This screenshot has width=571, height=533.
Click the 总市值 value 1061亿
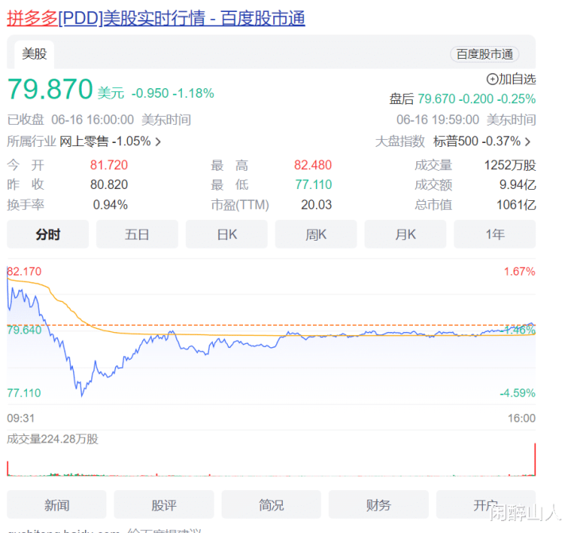(516, 205)
